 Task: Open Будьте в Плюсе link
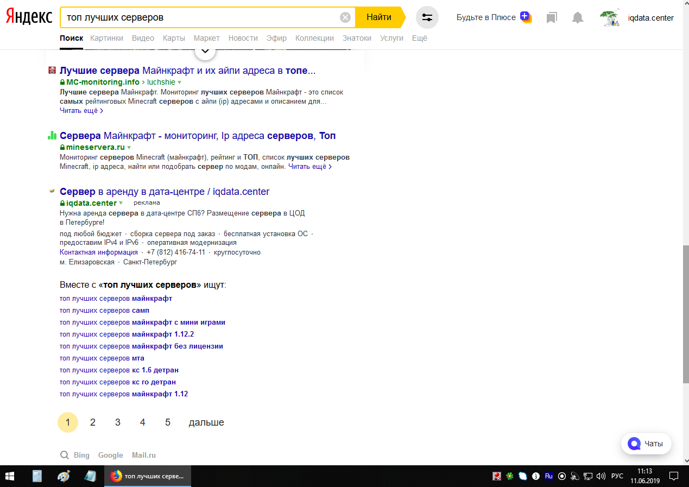pos(486,17)
